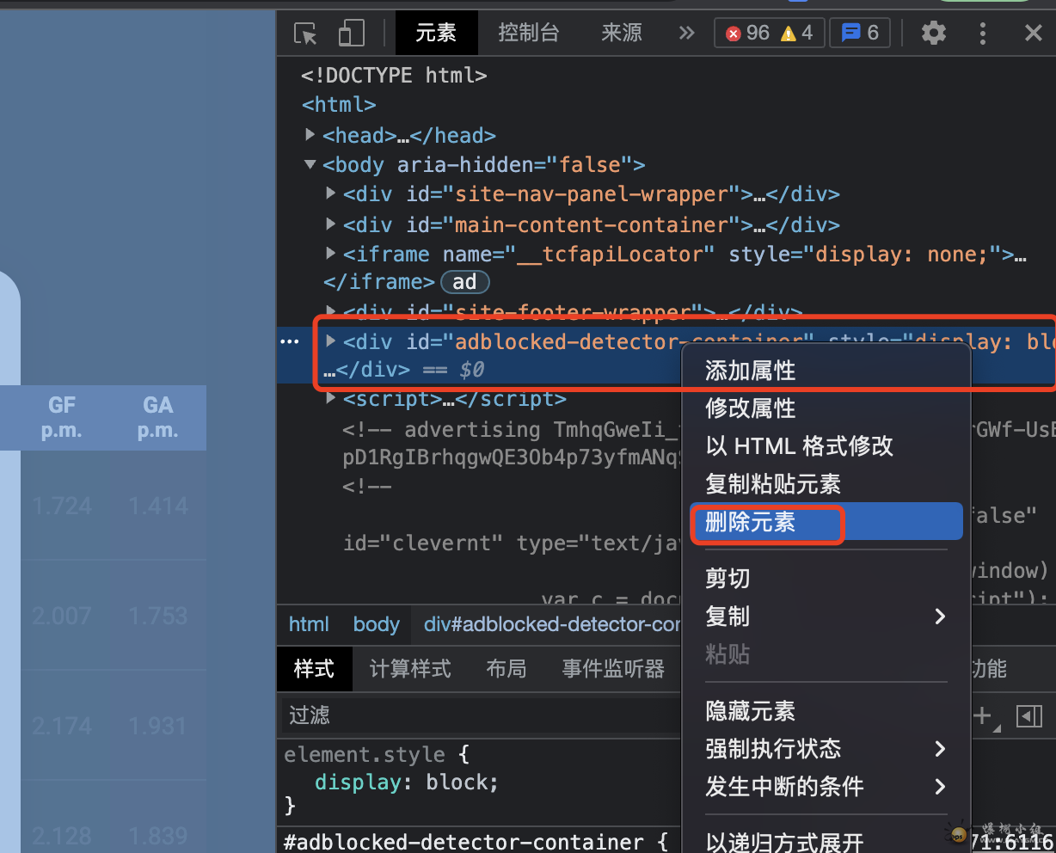Expand the adblocked-detector-container div
The image size is (1056, 853).
point(331,341)
